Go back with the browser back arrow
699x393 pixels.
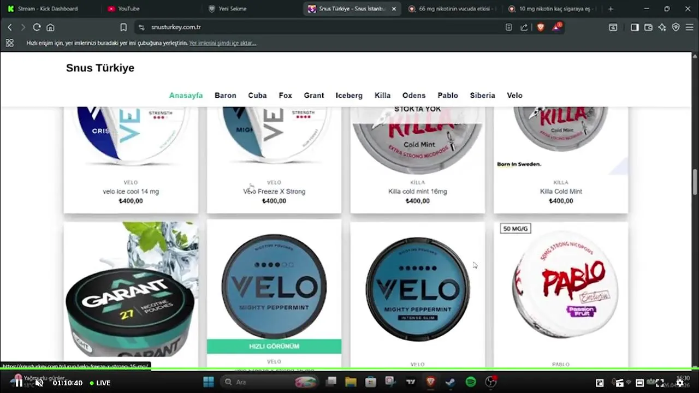click(x=10, y=27)
